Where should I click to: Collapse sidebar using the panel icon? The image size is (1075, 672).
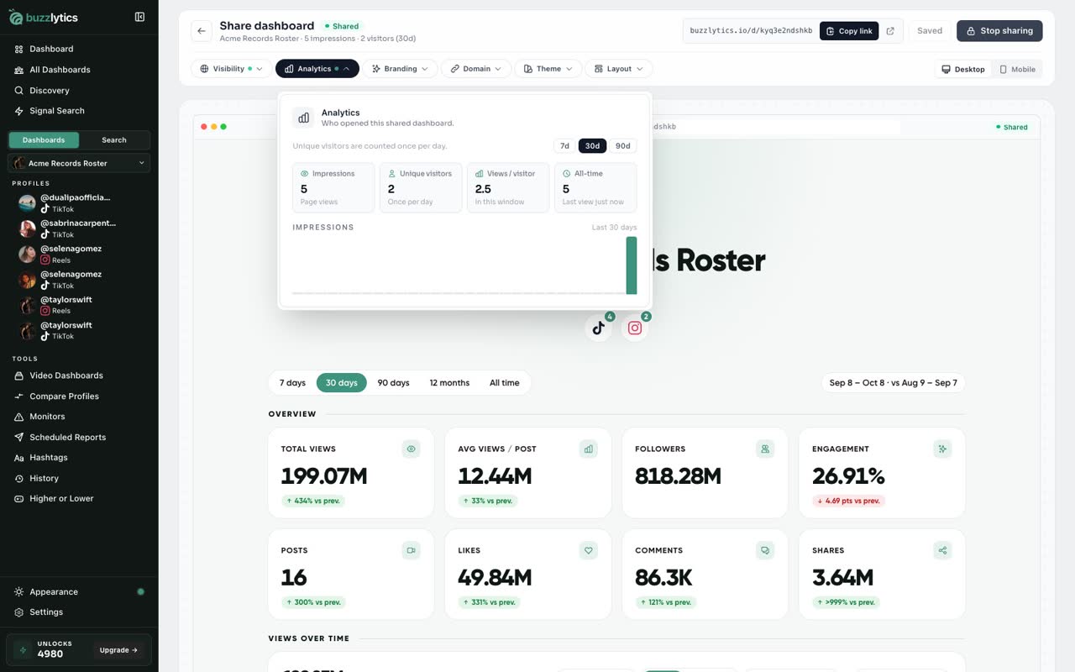coord(139,17)
